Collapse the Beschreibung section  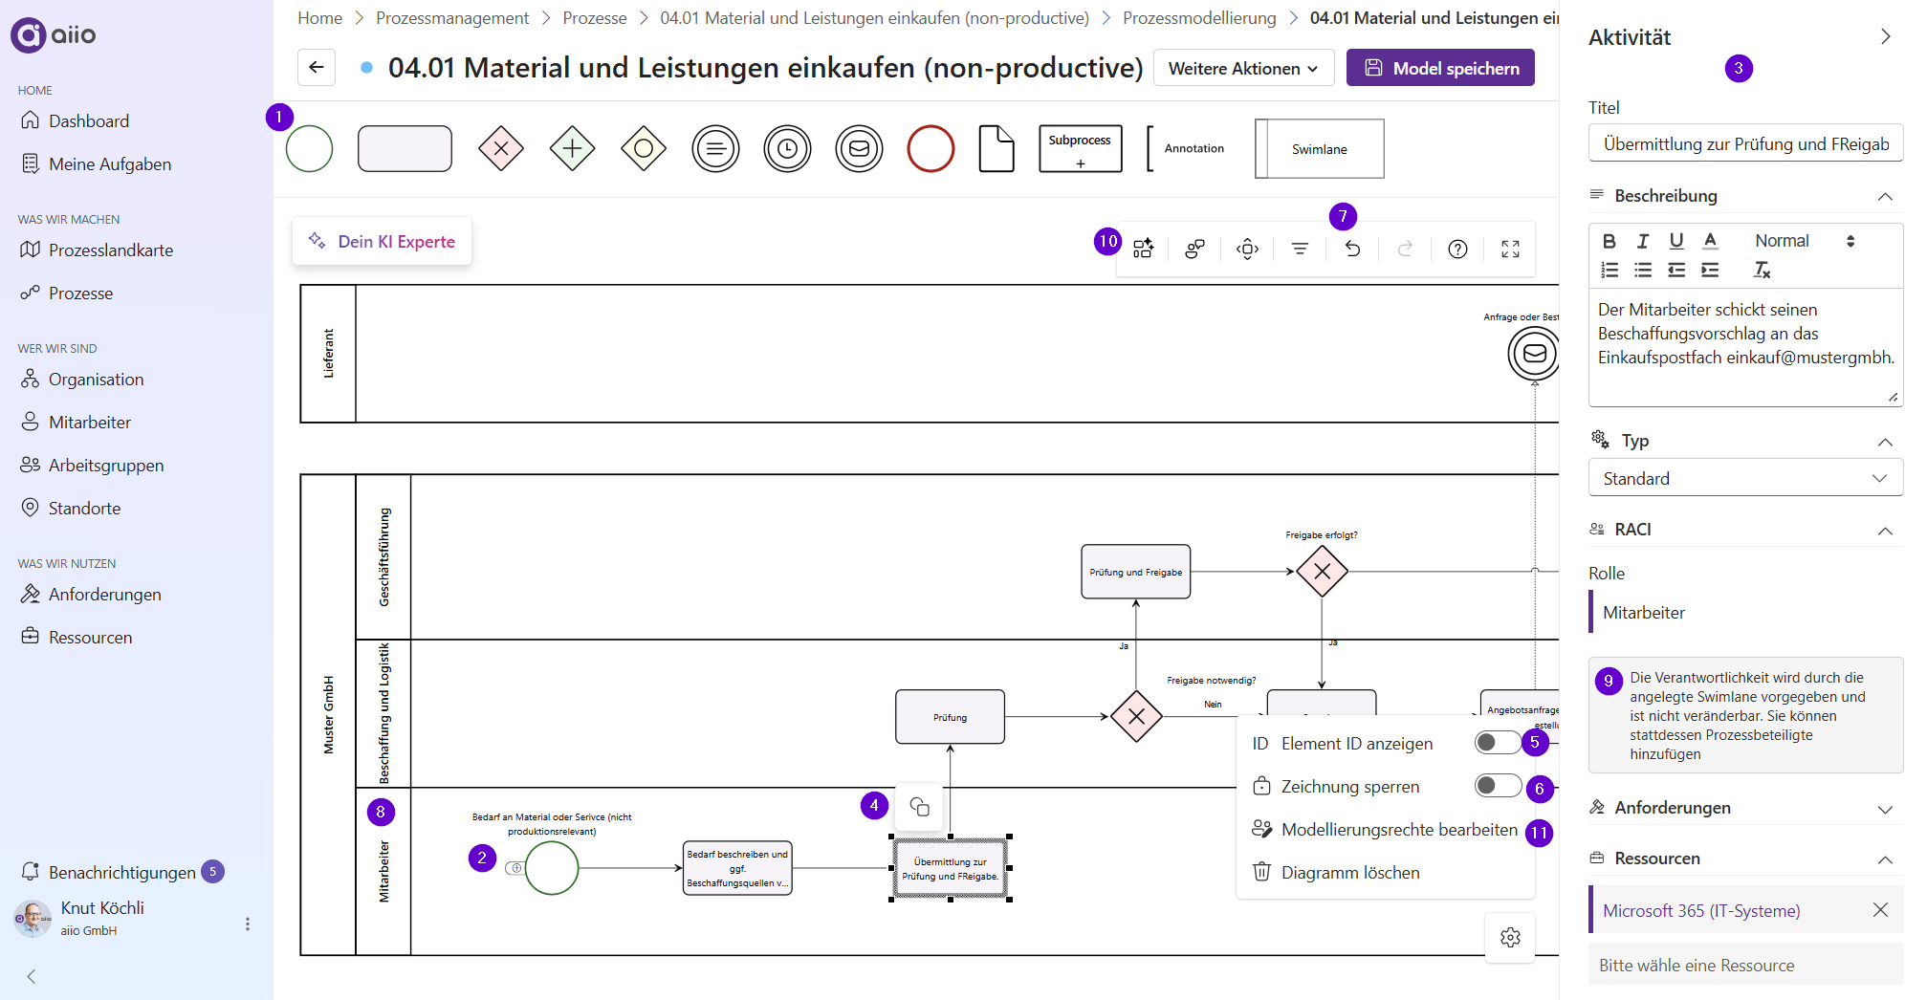click(1885, 196)
